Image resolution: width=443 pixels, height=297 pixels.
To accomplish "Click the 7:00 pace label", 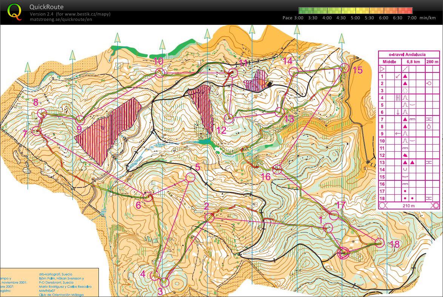I will pyautogui.click(x=412, y=18).
